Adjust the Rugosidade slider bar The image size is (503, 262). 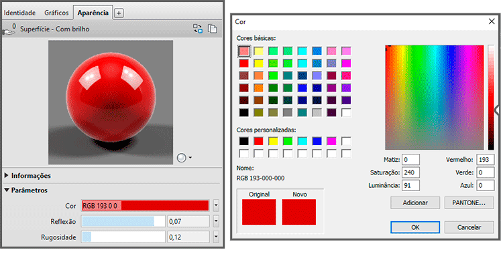(x=123, y=237)
